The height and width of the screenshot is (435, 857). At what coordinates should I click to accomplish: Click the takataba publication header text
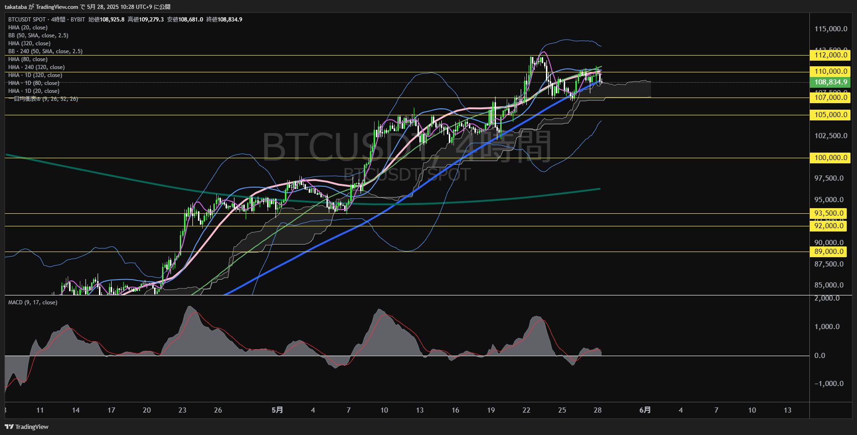(x=87, y=7)
